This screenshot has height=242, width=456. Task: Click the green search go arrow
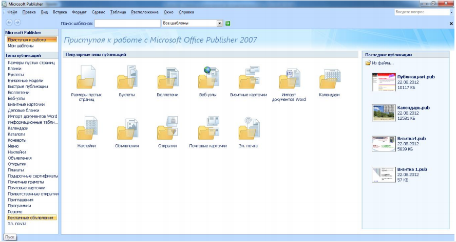tap(227, 23)
